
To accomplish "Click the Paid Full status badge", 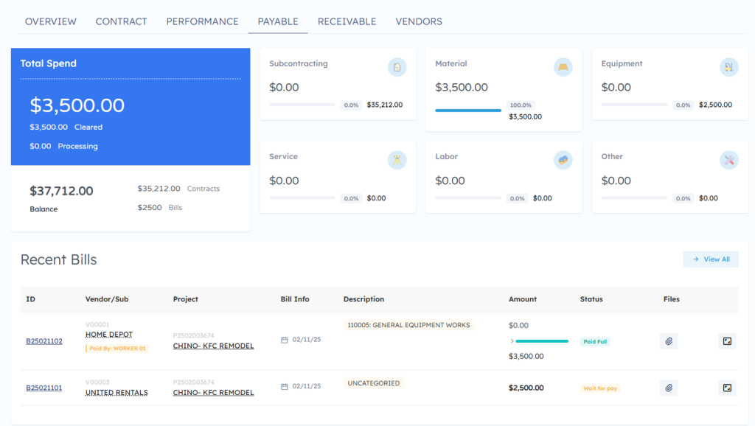I will 595,342.
